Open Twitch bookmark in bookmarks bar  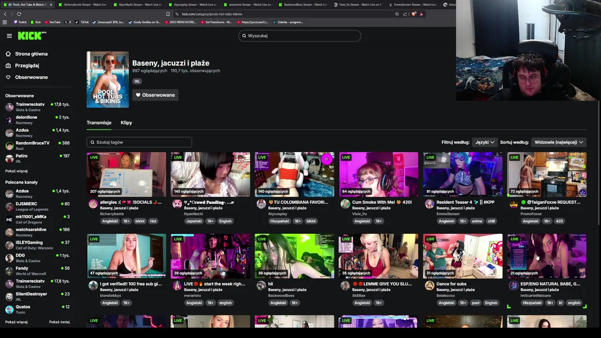coord(20,22)
